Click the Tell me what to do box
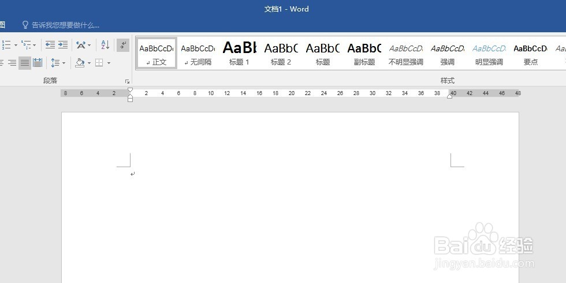The height and width of the screenshot is (283, 566). click(x=65, y=25)
